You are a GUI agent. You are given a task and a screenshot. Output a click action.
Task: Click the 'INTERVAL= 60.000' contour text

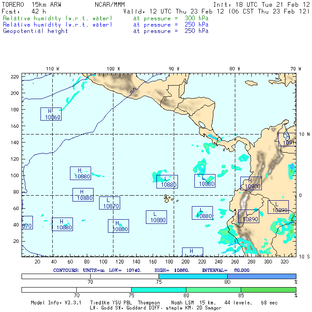click(226, 270)
